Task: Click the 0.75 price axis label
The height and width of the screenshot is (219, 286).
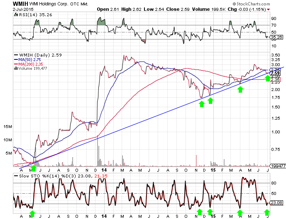Action: click(276, 150)
